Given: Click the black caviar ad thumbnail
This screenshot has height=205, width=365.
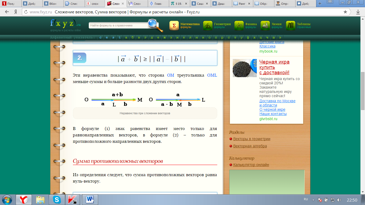Looking at the screenshot, I should (245, 68).
